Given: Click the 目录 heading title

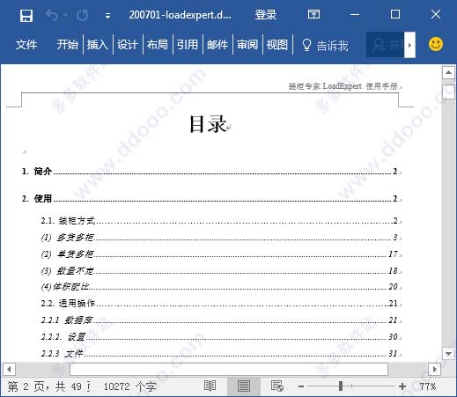Looking at the screenshot, I should click(x=208, y=123).
